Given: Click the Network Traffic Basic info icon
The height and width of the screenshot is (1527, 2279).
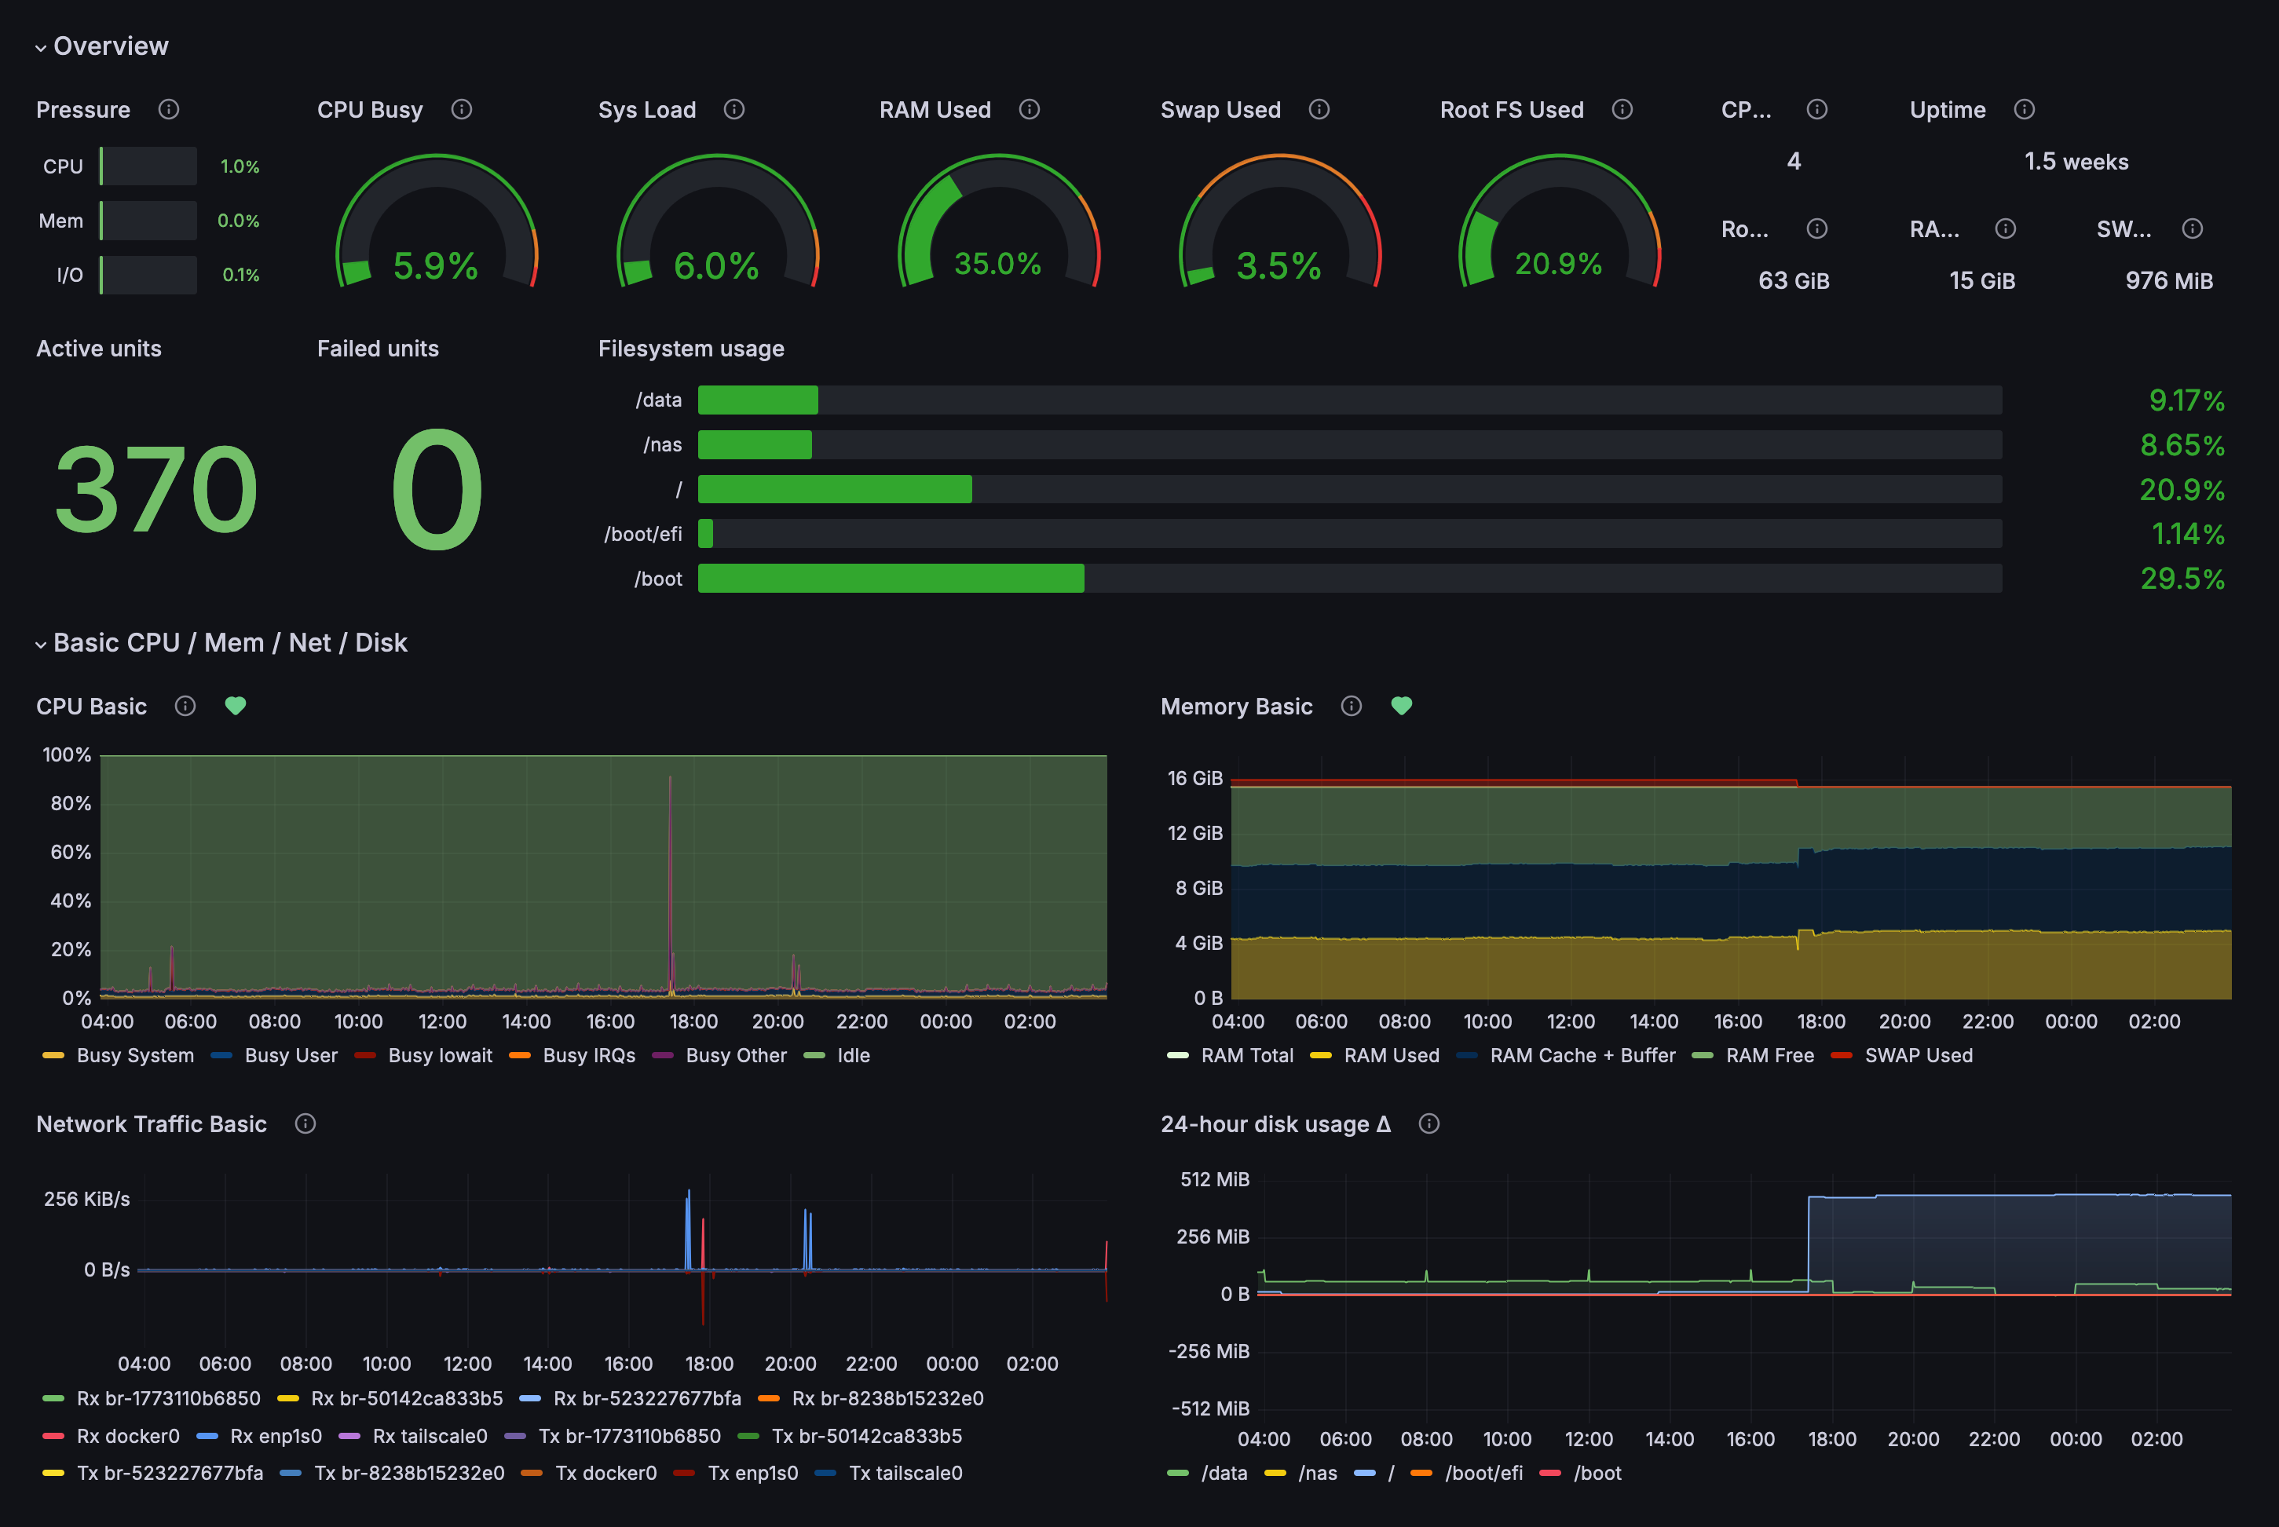Looking at the screenshot, I should pyautogui.click(x=305, y=1123).
